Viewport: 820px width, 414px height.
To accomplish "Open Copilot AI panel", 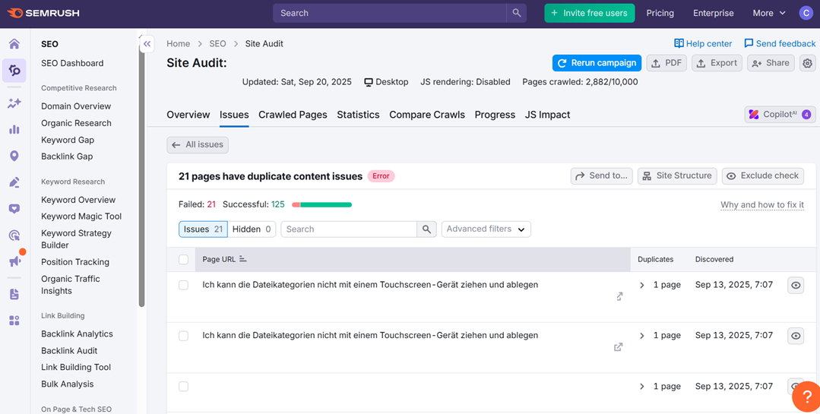I will [x=780, y=115].
